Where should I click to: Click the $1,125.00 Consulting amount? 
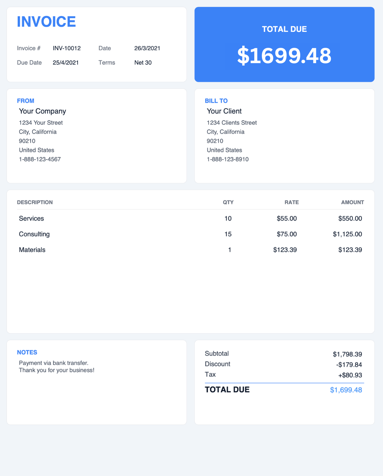click(347, 234)
